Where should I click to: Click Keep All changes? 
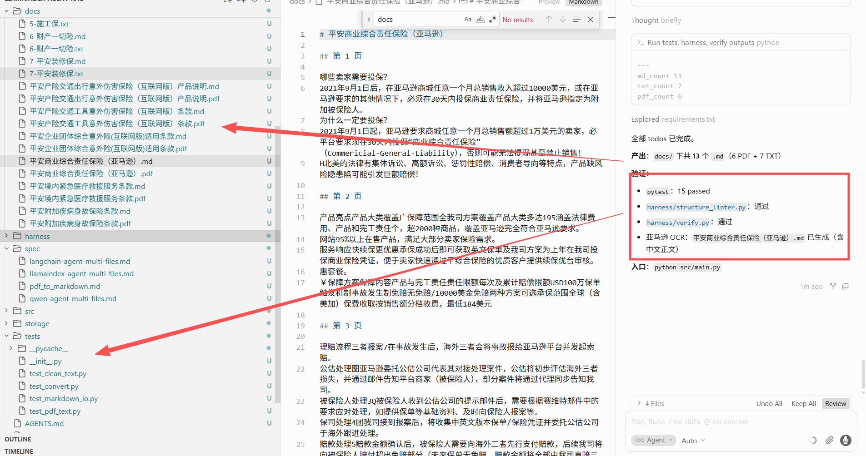tap(804, 404)
